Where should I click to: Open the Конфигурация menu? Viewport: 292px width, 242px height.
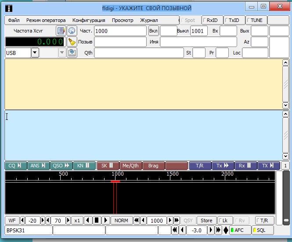click(x=89, y=20)
